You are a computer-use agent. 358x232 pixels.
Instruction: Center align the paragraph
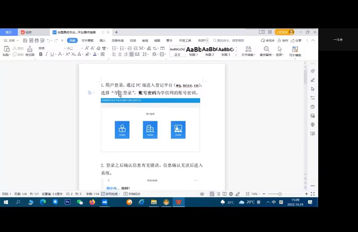120,54
